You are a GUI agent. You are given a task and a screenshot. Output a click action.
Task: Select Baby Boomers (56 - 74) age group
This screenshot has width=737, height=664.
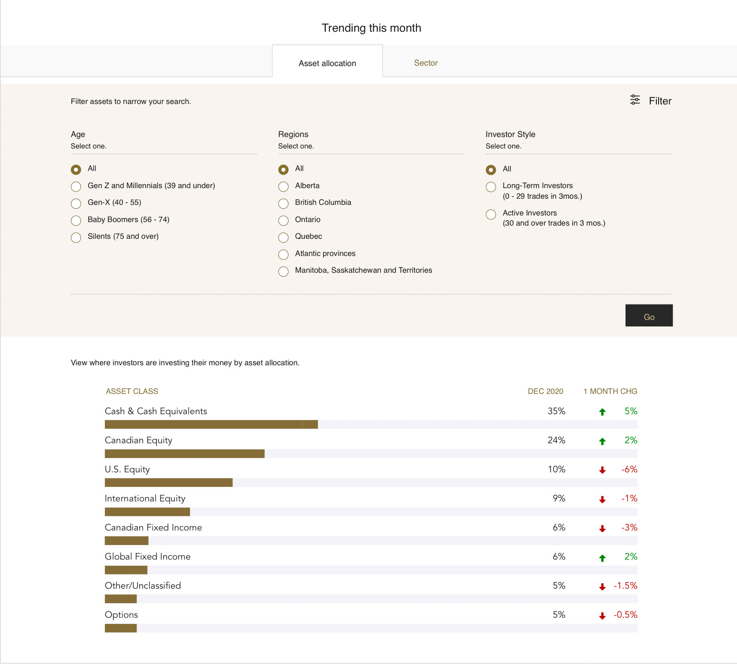76,220
